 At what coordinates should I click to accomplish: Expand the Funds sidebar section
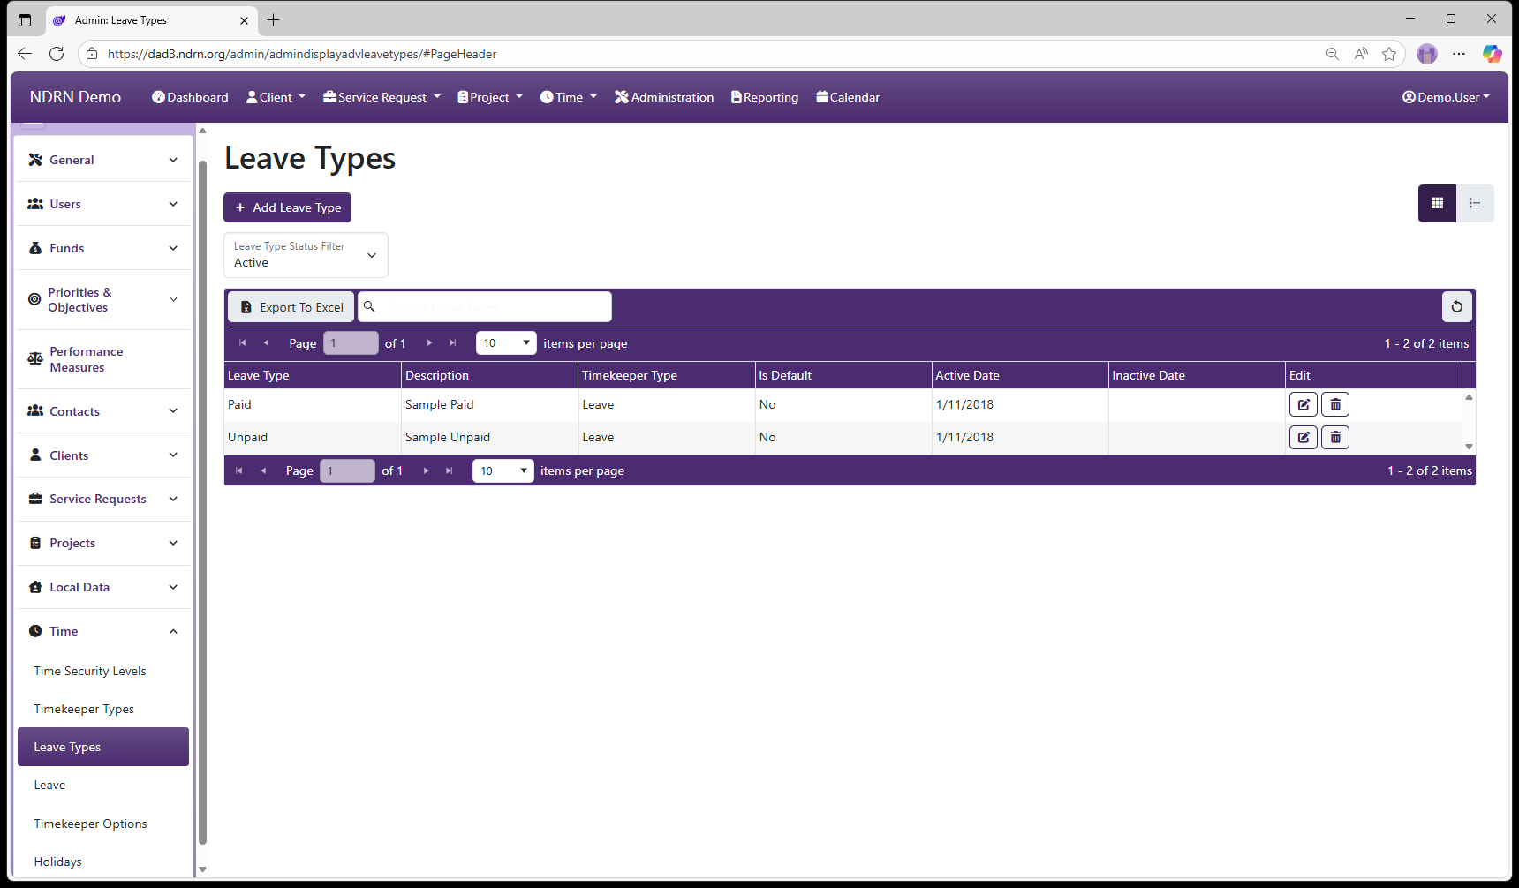coord(103,248)
